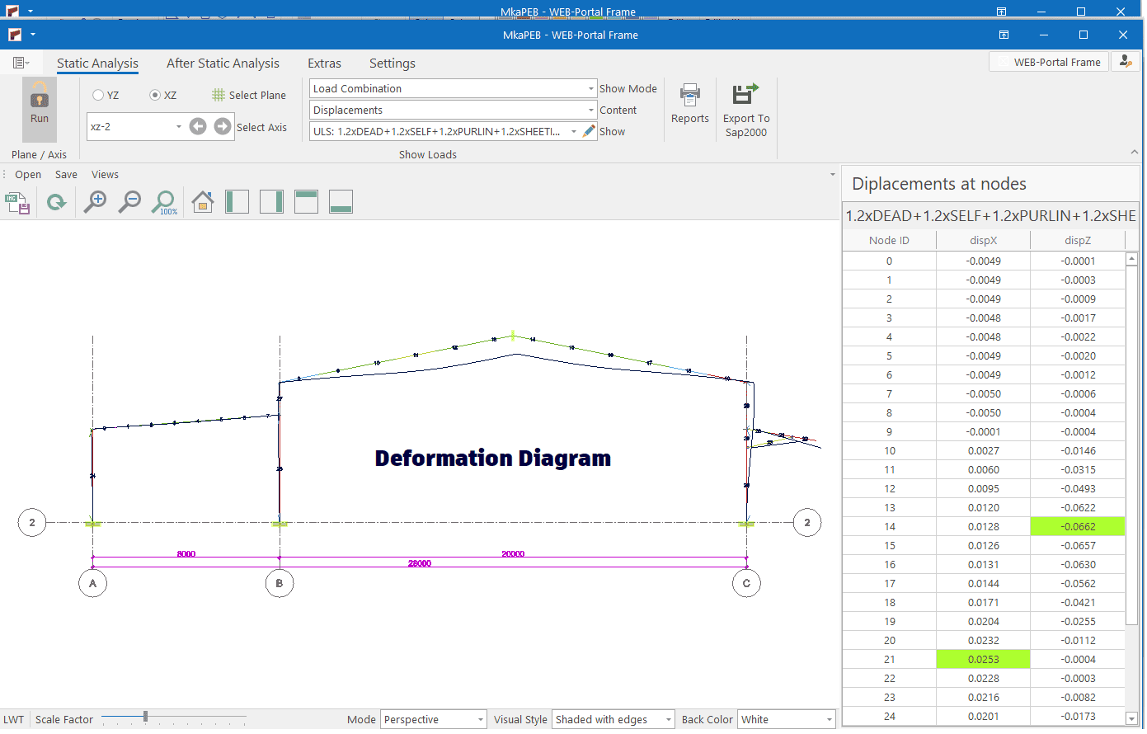1147x734 pixels.
Task: Click the Views menu button
Action: tap(105, 175)
